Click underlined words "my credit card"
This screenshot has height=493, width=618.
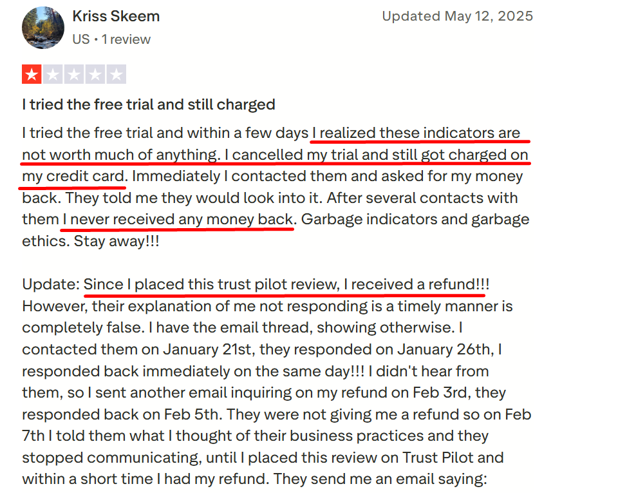(x=73, y=176)
